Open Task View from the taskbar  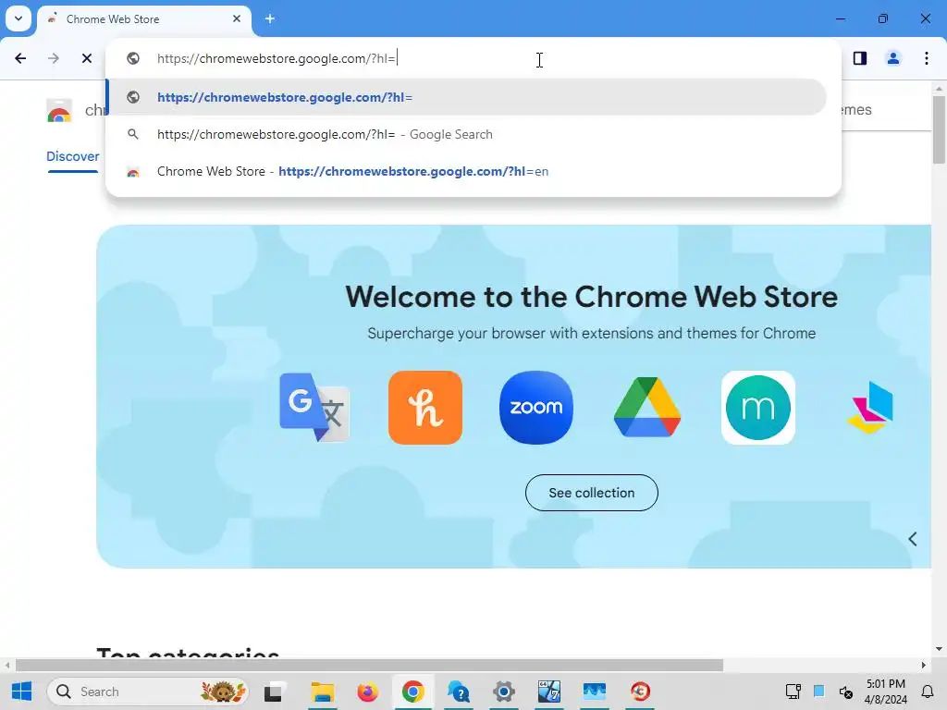coord(274,692)
